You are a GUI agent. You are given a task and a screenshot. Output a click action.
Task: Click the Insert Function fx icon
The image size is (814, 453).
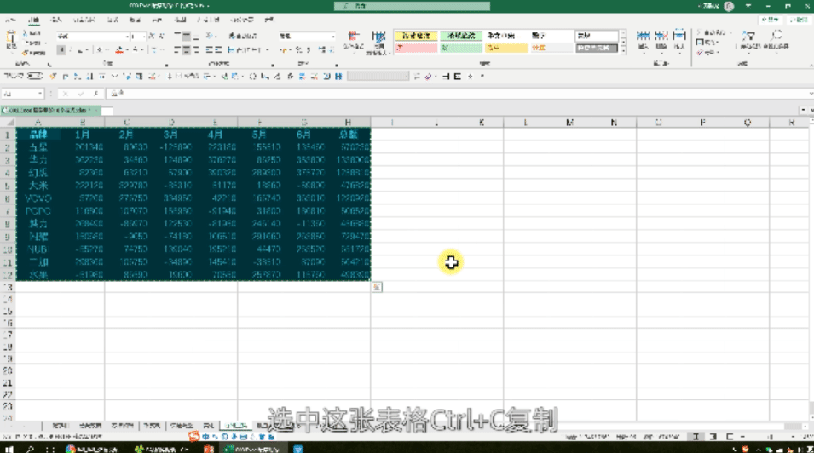(x=96, y=94)
